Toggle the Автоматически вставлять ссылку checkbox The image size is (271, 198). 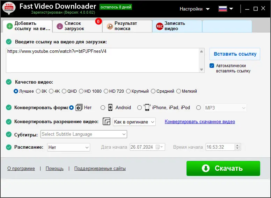212,66
